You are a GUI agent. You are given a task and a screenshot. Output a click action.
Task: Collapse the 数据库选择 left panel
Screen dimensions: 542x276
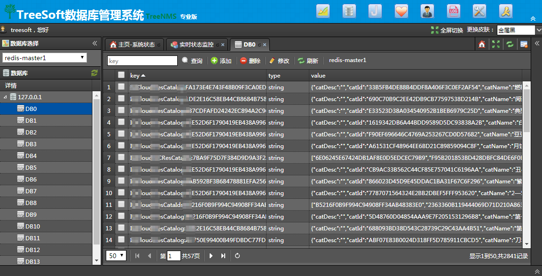[94, 43]
